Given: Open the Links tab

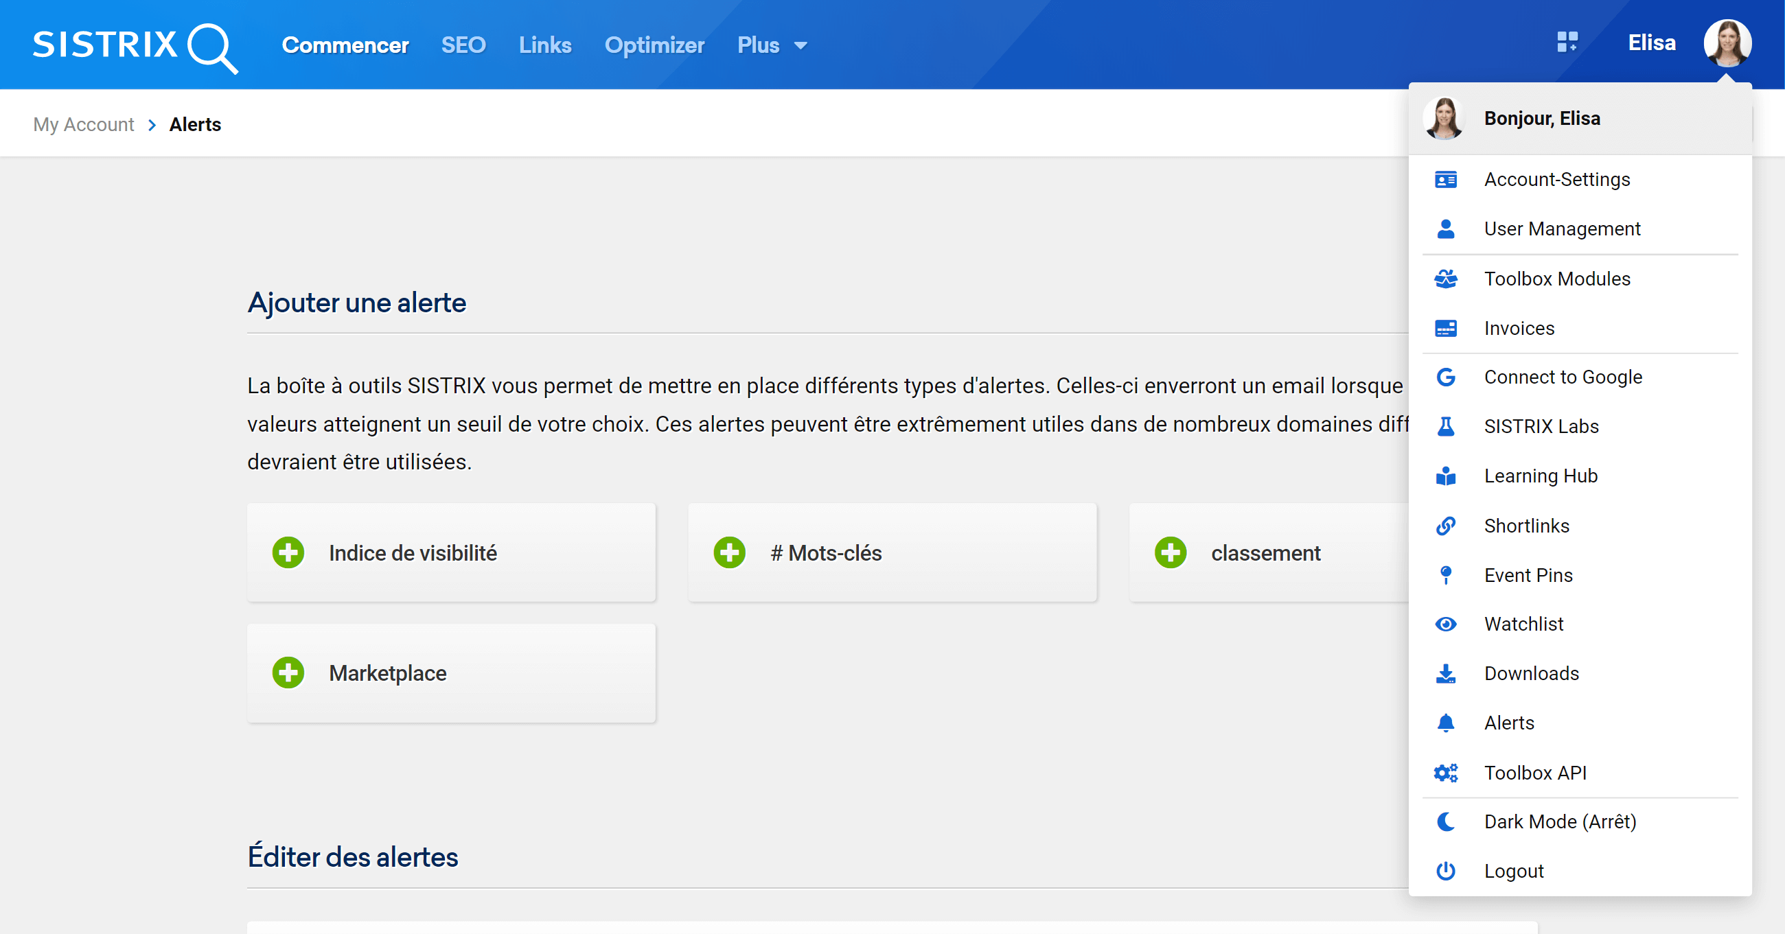Looking at the screenshot, I should click(x=545, y=45).
